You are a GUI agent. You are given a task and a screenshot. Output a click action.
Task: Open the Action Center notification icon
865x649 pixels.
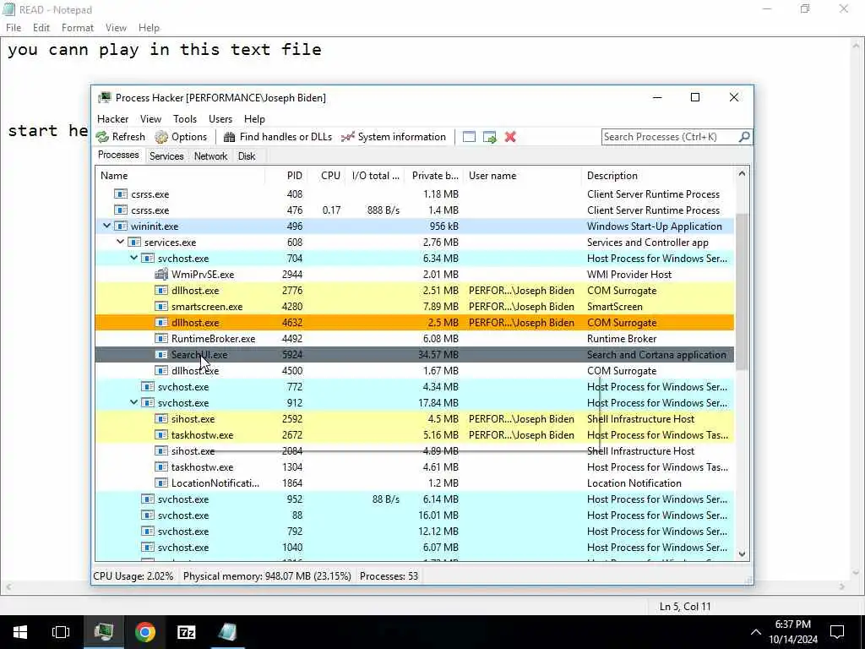point(837,632)
